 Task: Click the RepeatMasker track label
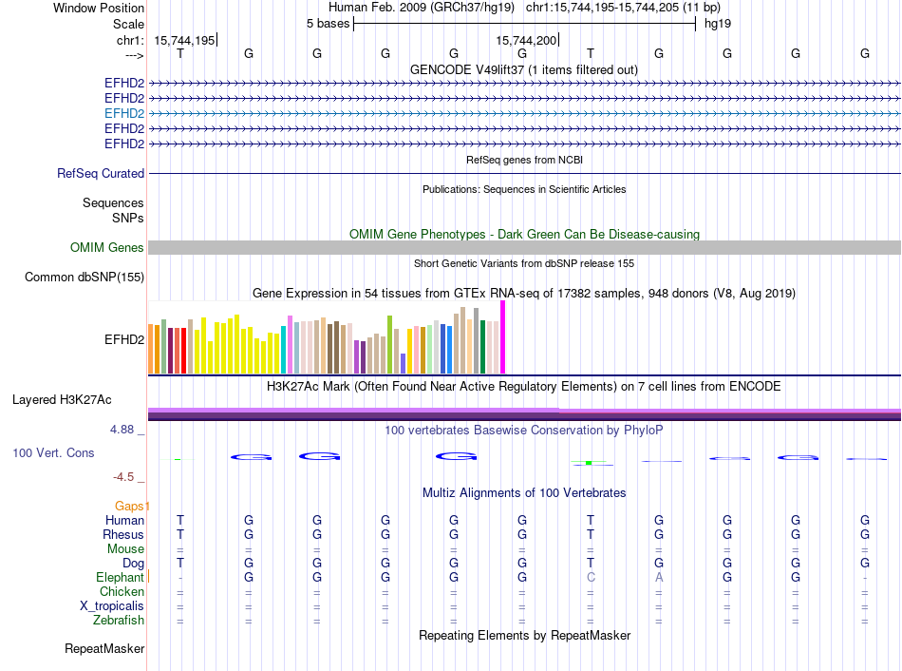pos(104,648)
